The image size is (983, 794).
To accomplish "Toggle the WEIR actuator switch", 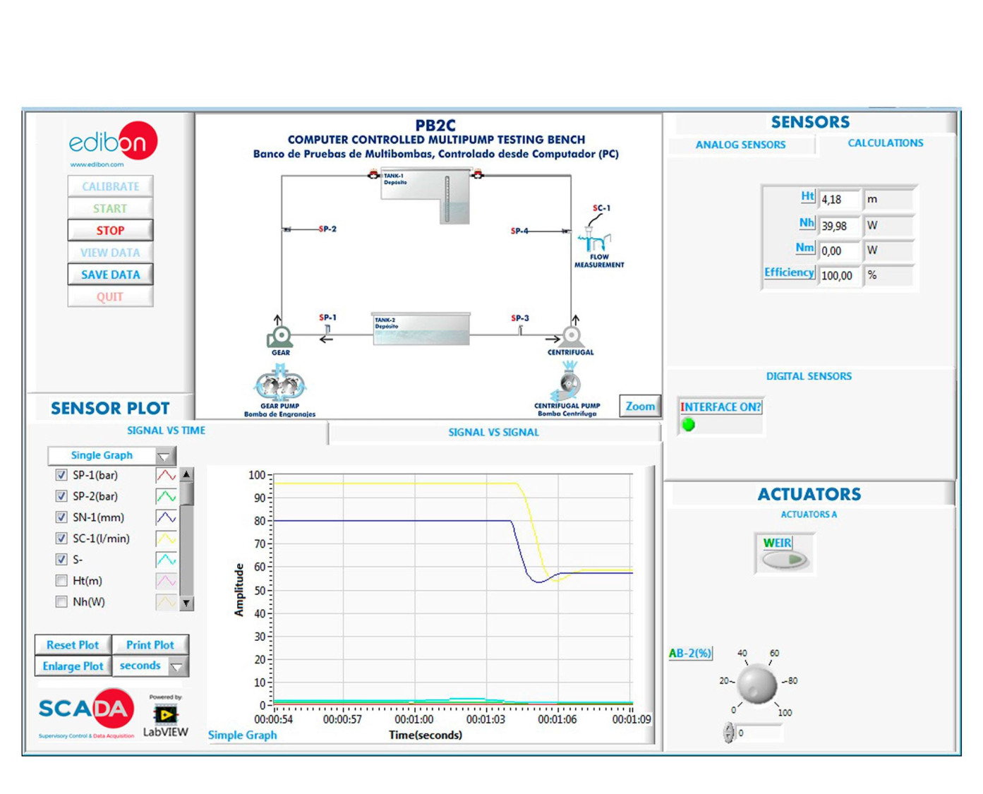I will (x=785, y=560).
